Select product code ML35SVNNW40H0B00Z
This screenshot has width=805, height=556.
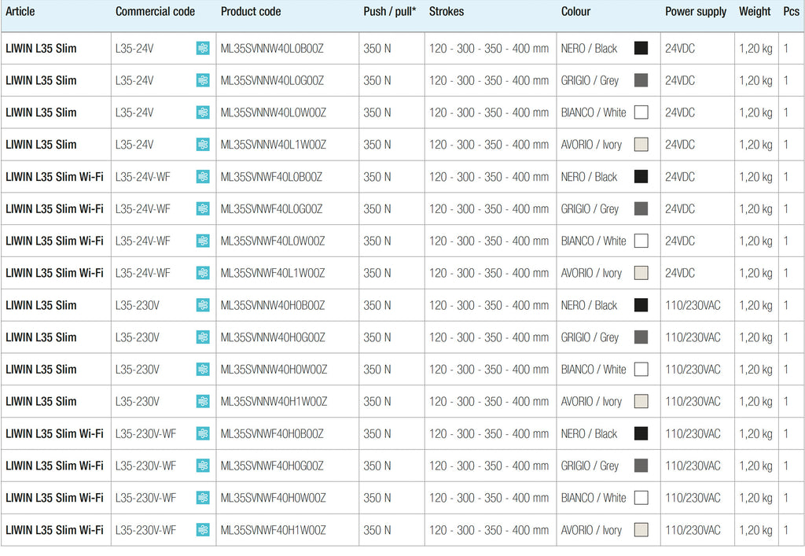click(x=273, y=305)
